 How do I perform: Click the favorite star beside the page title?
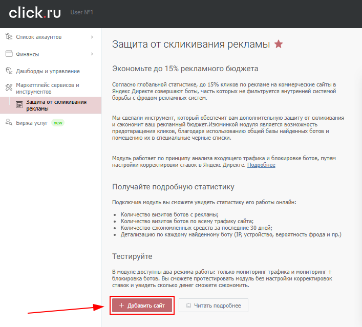point(278,44)
